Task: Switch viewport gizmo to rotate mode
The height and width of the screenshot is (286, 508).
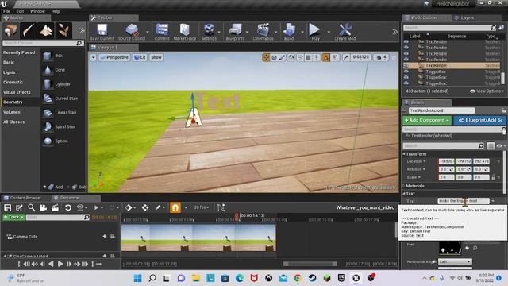Action: tap(274, 57)
